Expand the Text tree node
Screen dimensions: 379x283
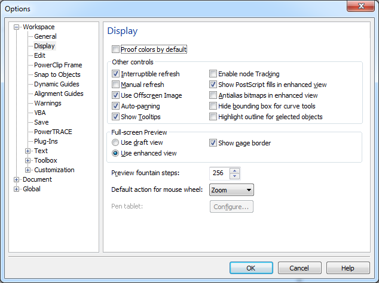27,151
